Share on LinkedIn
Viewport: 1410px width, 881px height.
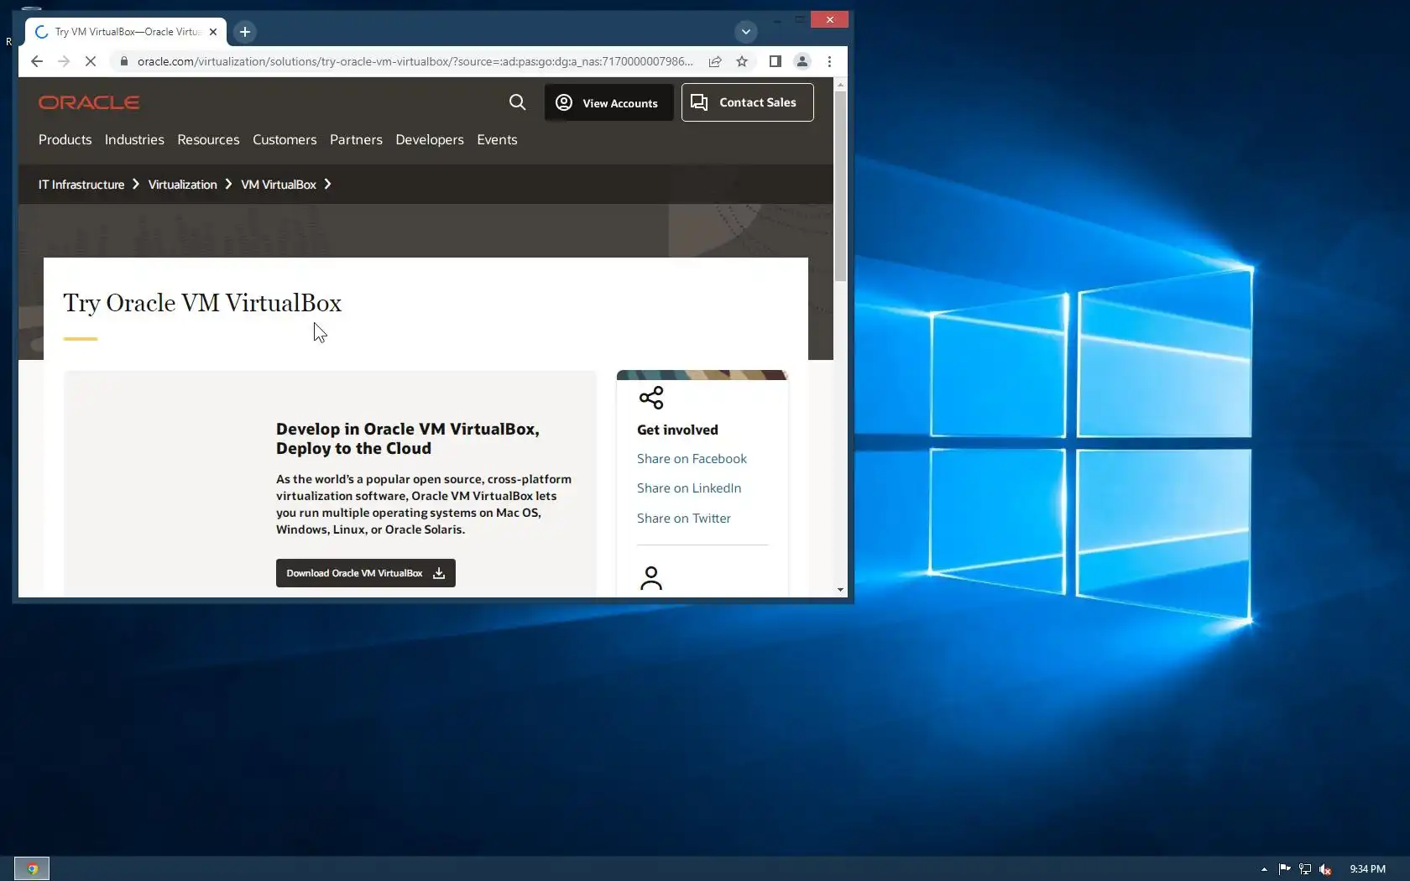(689, 488)
